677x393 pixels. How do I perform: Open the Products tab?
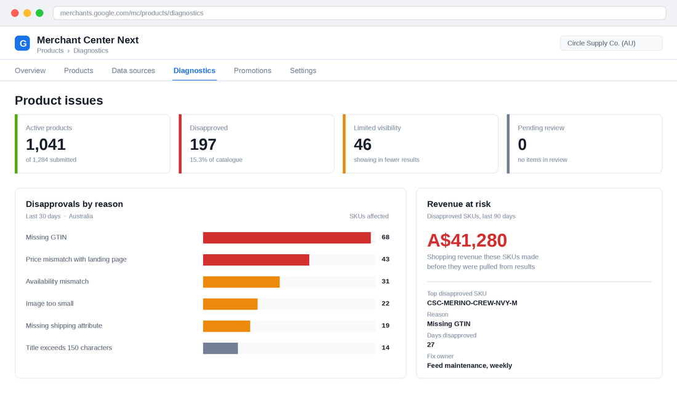click(79, 71)
